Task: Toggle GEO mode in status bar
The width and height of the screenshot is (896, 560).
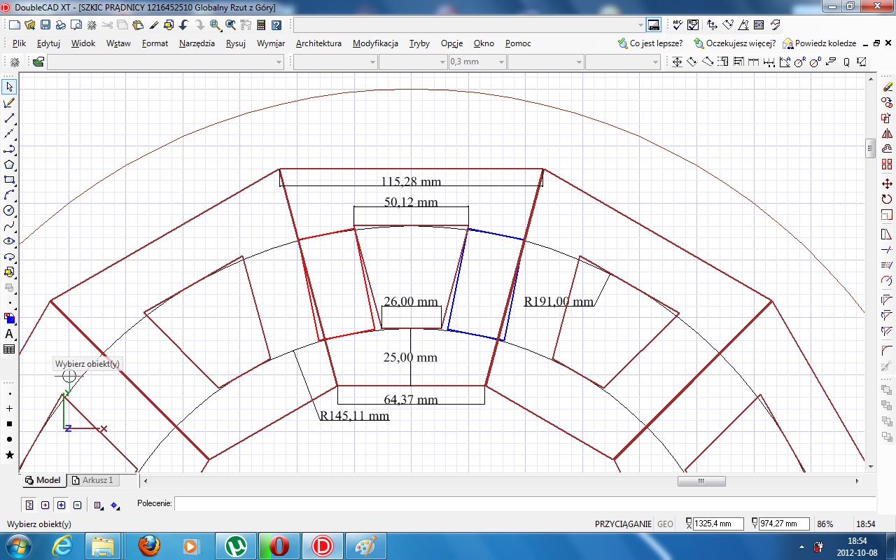Action: click(665, 524)
